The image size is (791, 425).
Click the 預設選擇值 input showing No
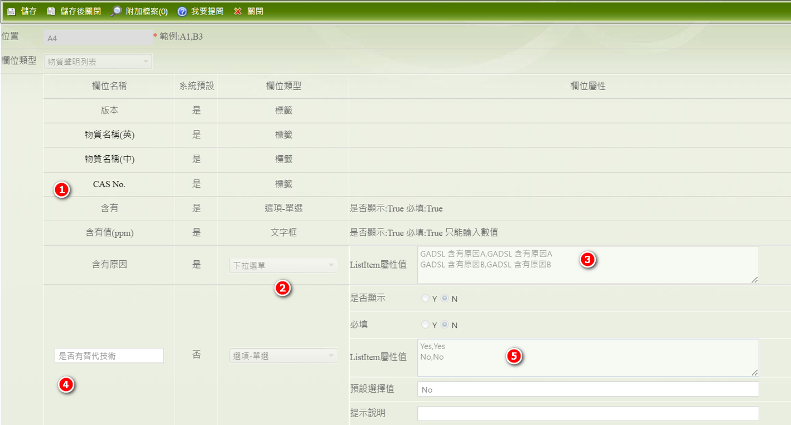pyautogui.click(x=588, y=389)
